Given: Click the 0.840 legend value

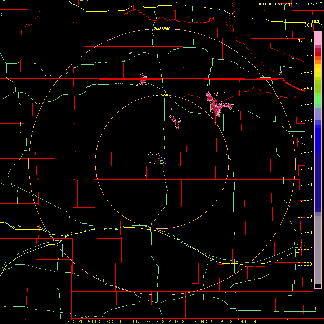Looking at the screenshot, I should click(305, 89).
